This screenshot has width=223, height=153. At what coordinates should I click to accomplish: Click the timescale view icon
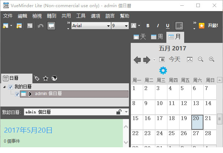tap(190, 59)
